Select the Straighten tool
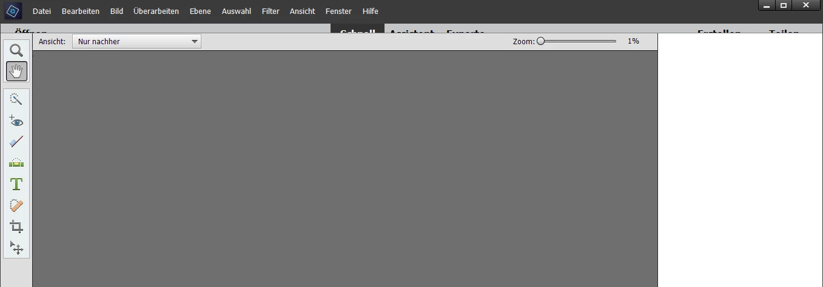Viewport: 823px width, 287px height. pos(16,163)
